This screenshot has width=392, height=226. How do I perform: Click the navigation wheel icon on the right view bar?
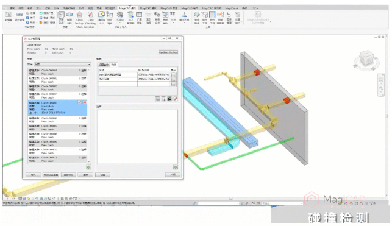pos(381,80)
